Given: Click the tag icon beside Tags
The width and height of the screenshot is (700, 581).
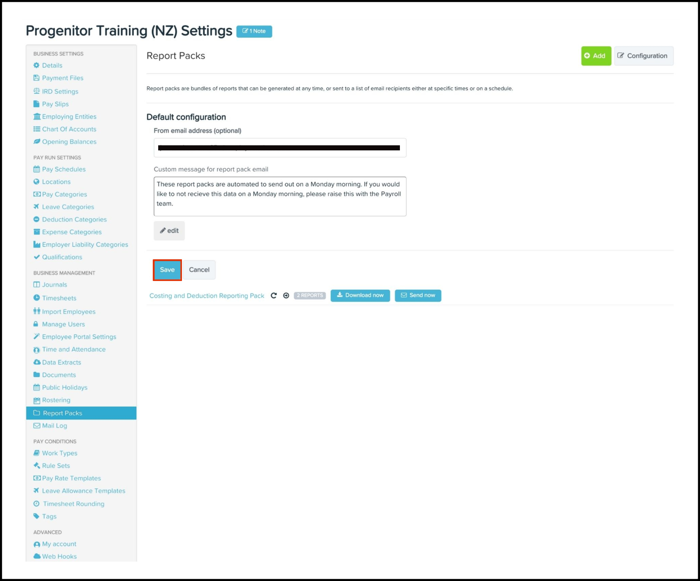Looking at the screenshot, I should tap(36, 516).
